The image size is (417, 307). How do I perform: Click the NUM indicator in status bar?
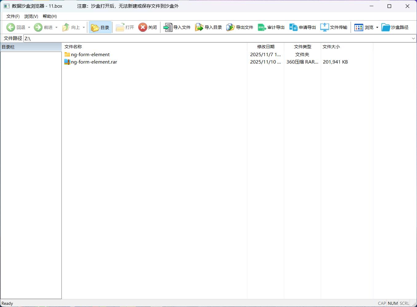pos(393,303)
